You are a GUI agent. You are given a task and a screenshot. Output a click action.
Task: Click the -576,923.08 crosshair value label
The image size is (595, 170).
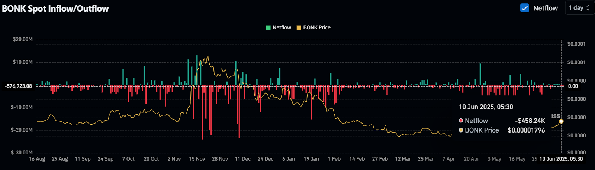18,86
